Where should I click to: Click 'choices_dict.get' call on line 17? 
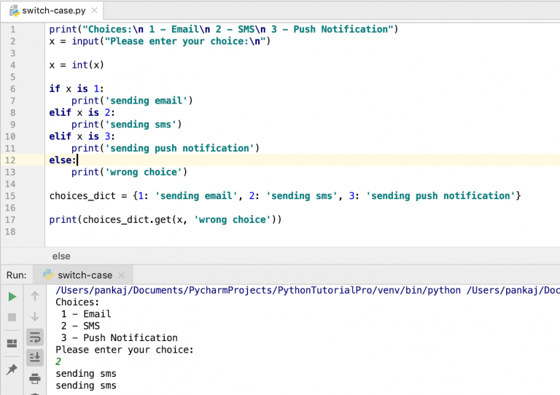point(127,219)
